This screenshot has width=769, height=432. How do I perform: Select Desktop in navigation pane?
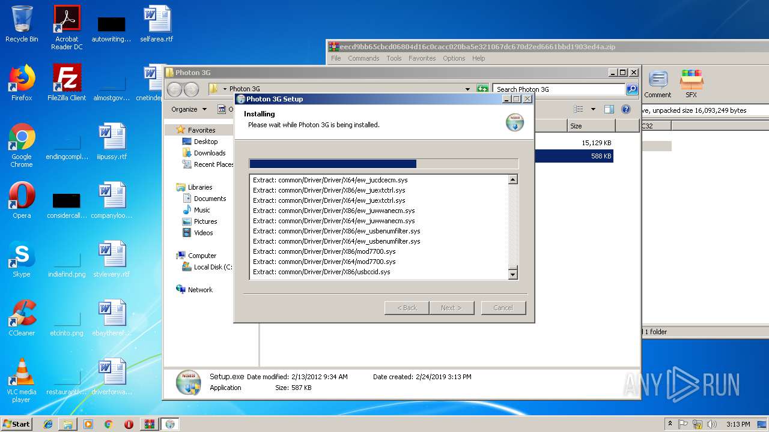[205, 142]
